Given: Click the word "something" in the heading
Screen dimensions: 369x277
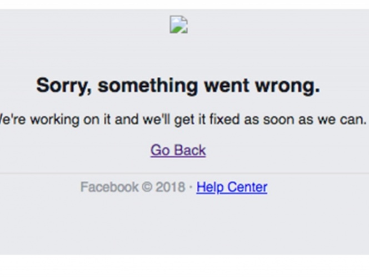Looking at the screenshot, I should coord(148,86).
